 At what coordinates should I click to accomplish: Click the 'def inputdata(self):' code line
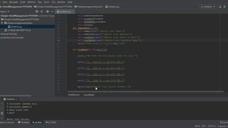85,28
